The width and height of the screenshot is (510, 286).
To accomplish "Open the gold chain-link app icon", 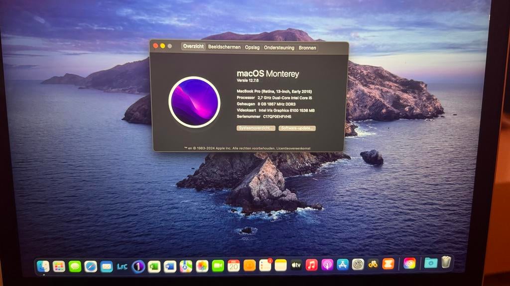I will 373,264.
